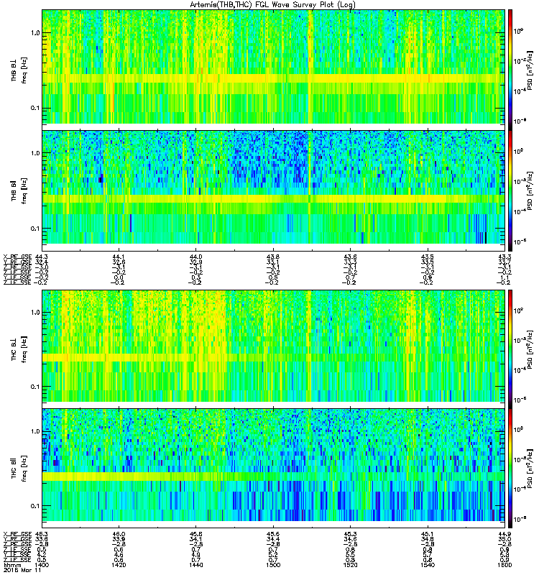
Task: Click the 'THC B∥ freq [Hz]' axis label
Action: pyautogui.click(x=19, y=468)
